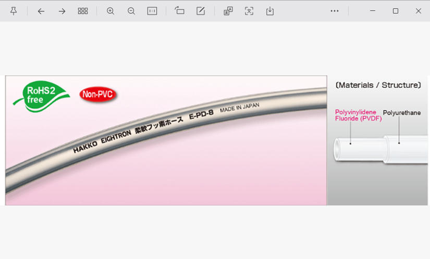Go to the next image
430x259 pixels.
62,11
